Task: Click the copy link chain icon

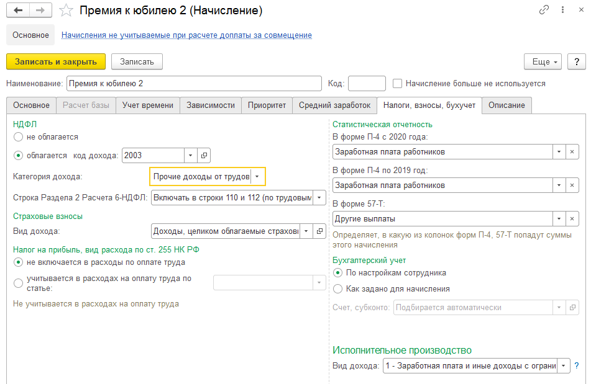Action: 544,10
